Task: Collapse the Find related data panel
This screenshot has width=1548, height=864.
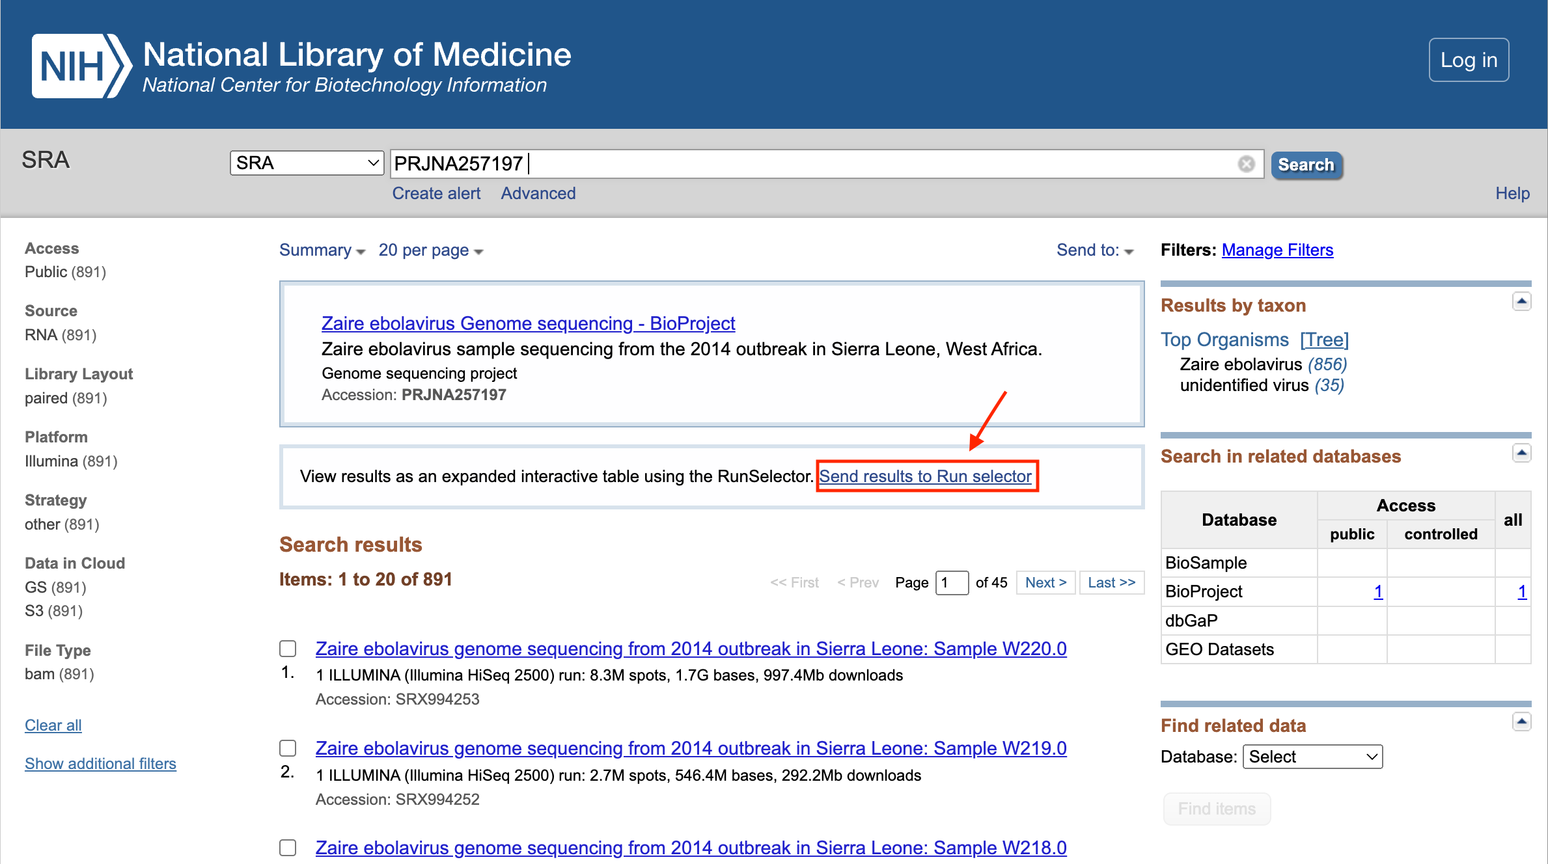Action: (1521, 721)
